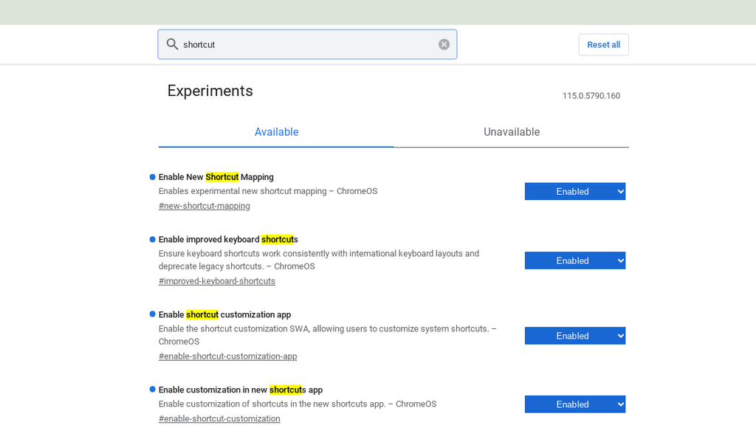The image size is (756, 425).
Task: Follow the #improved-keyboard-shortcuts link
Action: coord(217,280)
